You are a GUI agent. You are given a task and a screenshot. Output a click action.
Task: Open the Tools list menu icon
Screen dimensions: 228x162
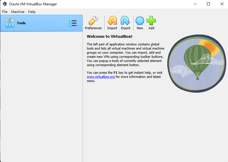73,23
